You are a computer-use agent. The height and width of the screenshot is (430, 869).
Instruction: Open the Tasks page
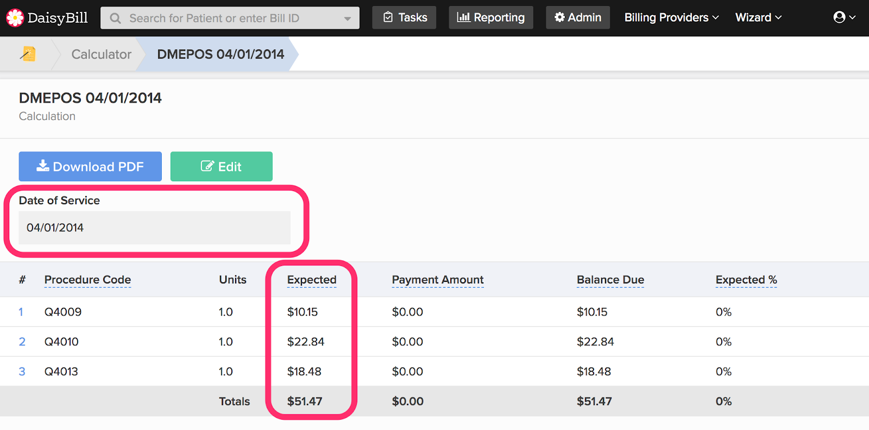coord(404,17)
